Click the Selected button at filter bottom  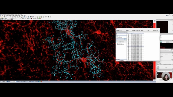click(122, 61)
